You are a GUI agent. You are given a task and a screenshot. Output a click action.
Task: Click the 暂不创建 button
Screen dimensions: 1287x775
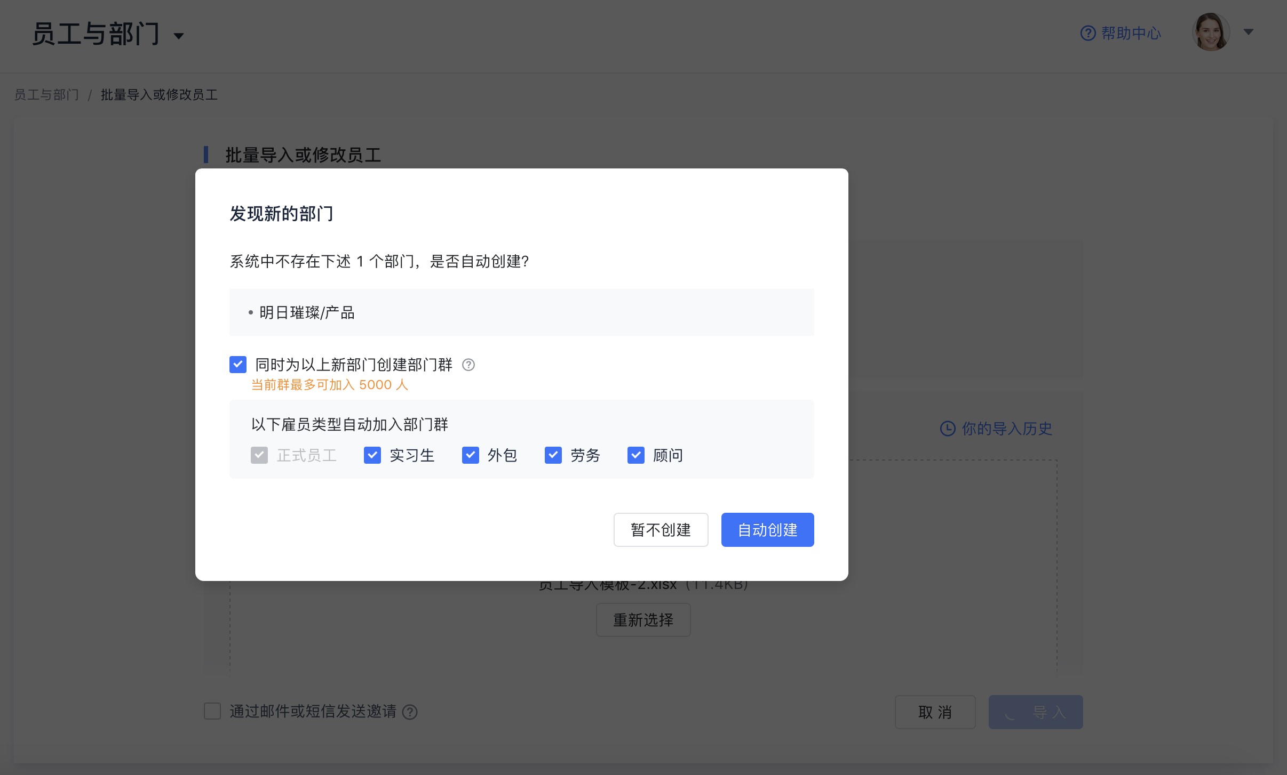pos(660,529)
